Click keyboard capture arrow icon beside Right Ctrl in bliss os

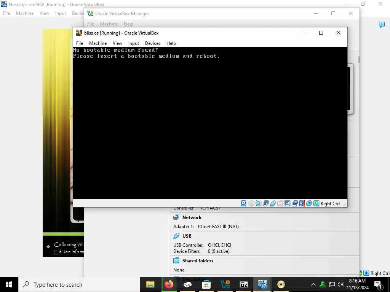316,204
